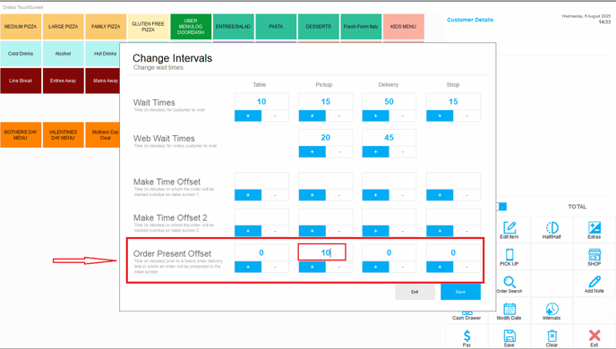Click the Save floppy disk icon

click(509, 337)
